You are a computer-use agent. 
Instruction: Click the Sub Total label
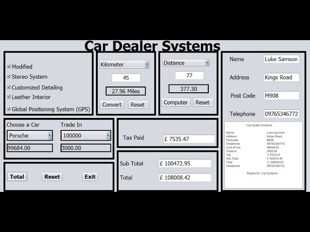(131, 163)
